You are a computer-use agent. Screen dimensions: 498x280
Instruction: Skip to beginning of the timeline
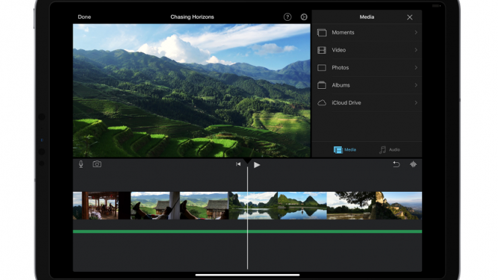click(x=238, y=164)
